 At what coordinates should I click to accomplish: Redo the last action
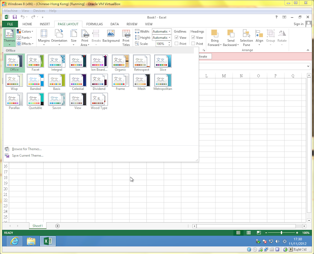pos(33,17)
